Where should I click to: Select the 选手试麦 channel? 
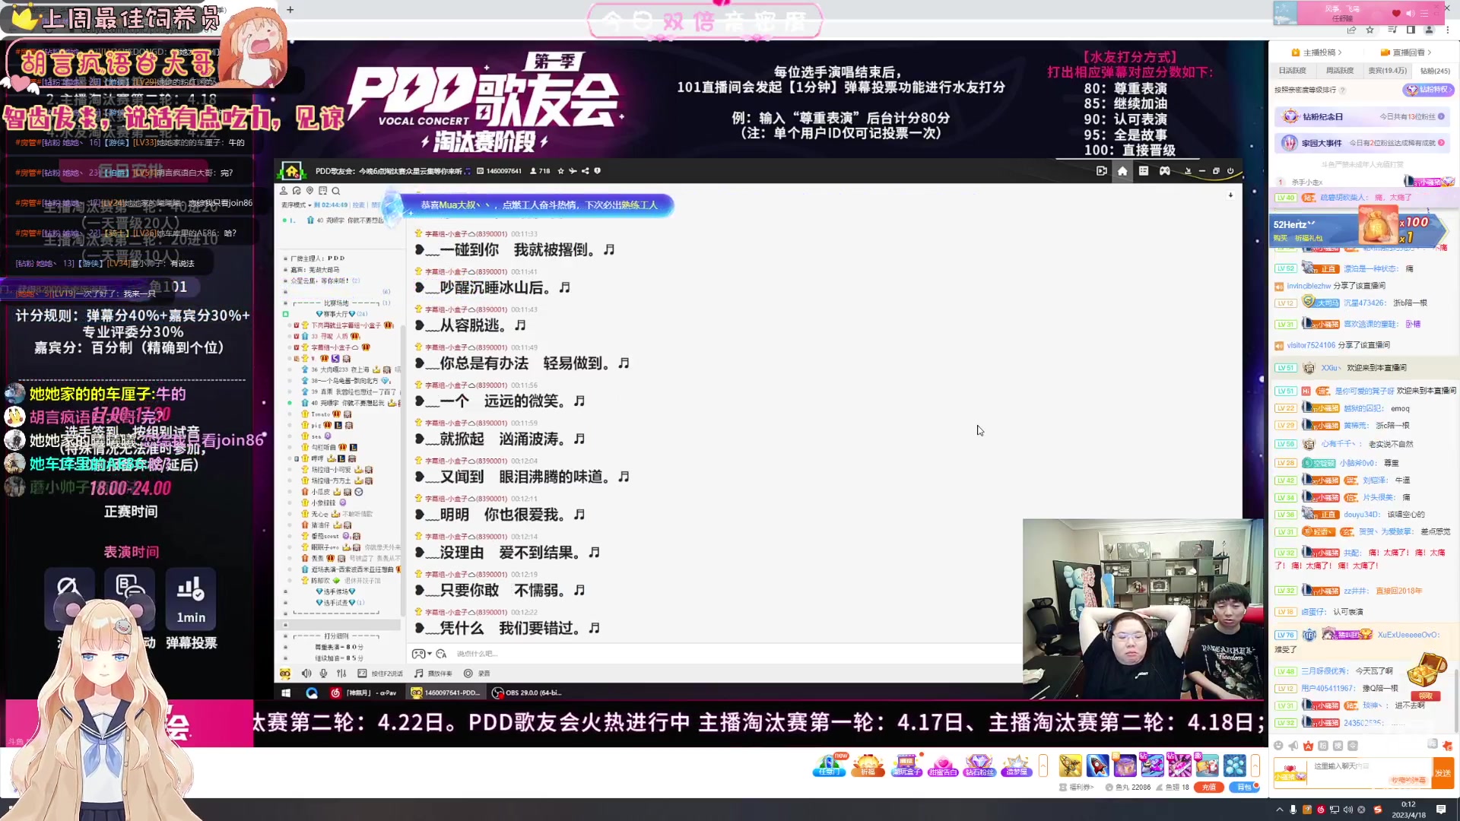tap(335, 603)
